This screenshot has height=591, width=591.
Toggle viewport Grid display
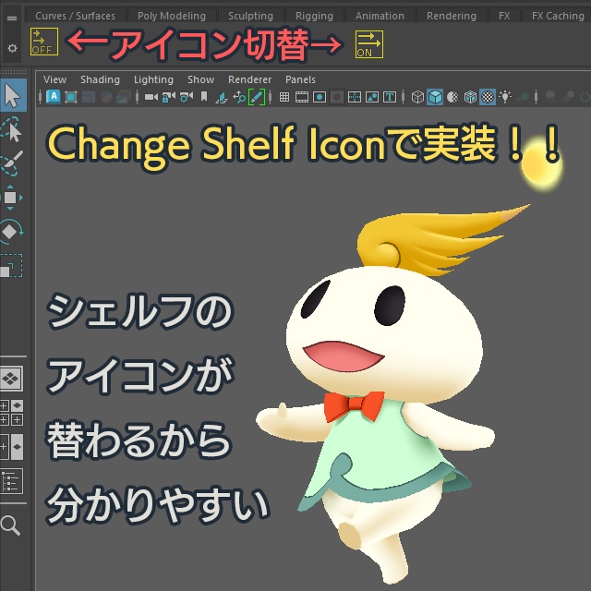(x=284, y=97)
